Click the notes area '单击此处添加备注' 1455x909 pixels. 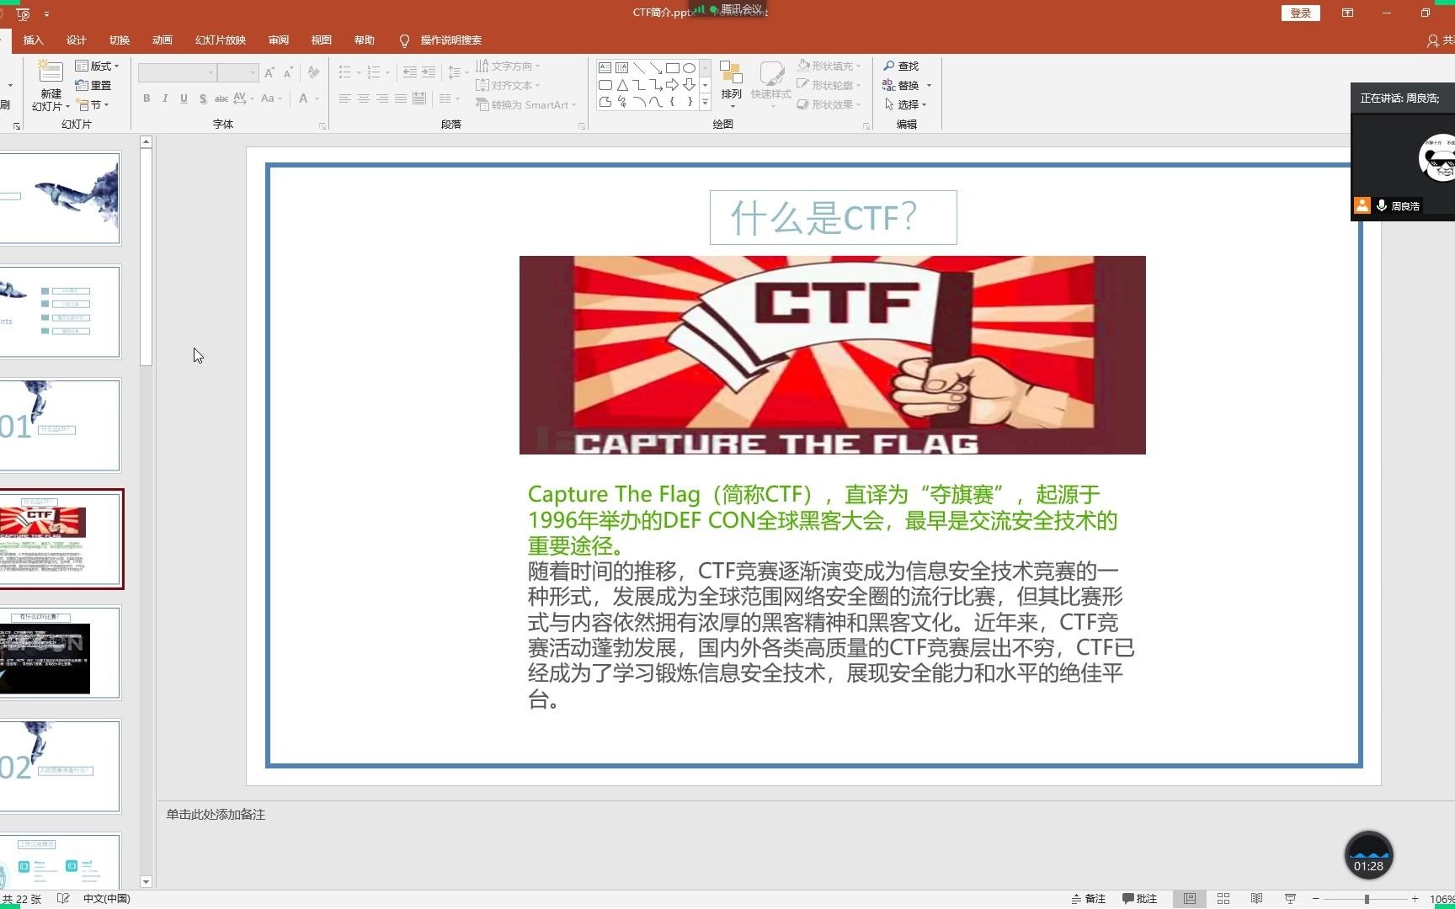(x=216, y=815)
